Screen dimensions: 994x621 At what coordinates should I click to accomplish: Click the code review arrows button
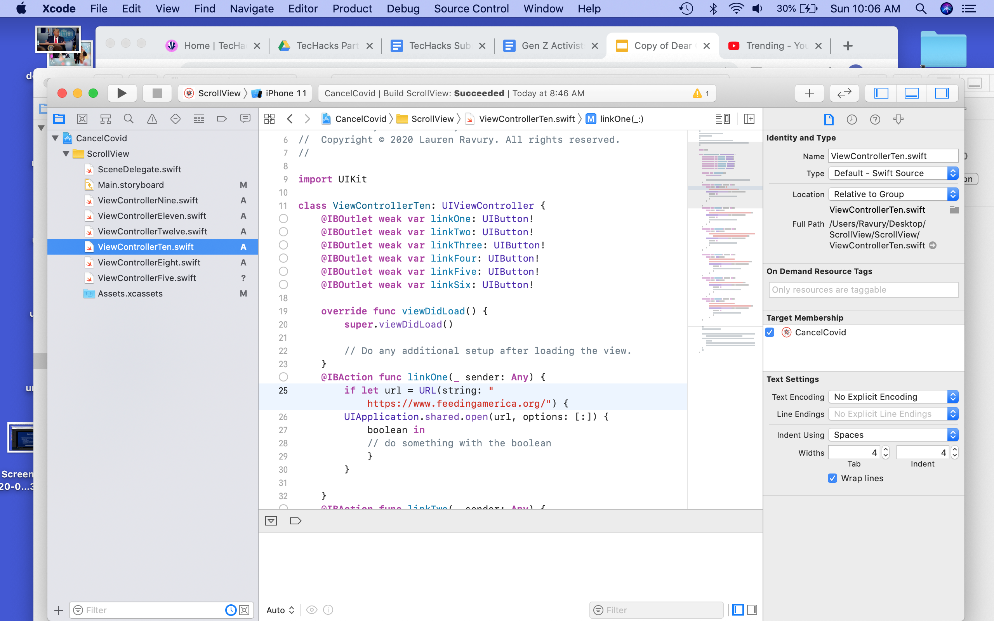[844, 93]
